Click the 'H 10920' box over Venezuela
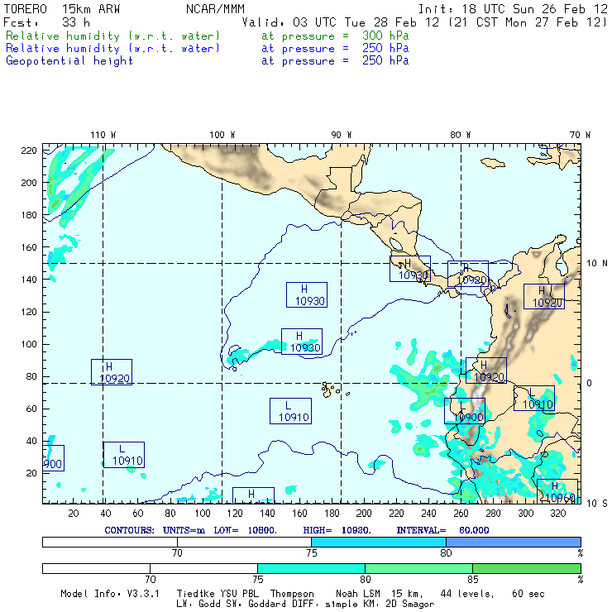 (544, 297)
